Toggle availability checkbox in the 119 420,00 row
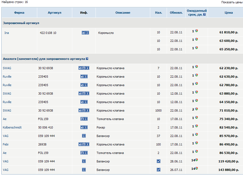243x175 pixels. coord(158,161)
